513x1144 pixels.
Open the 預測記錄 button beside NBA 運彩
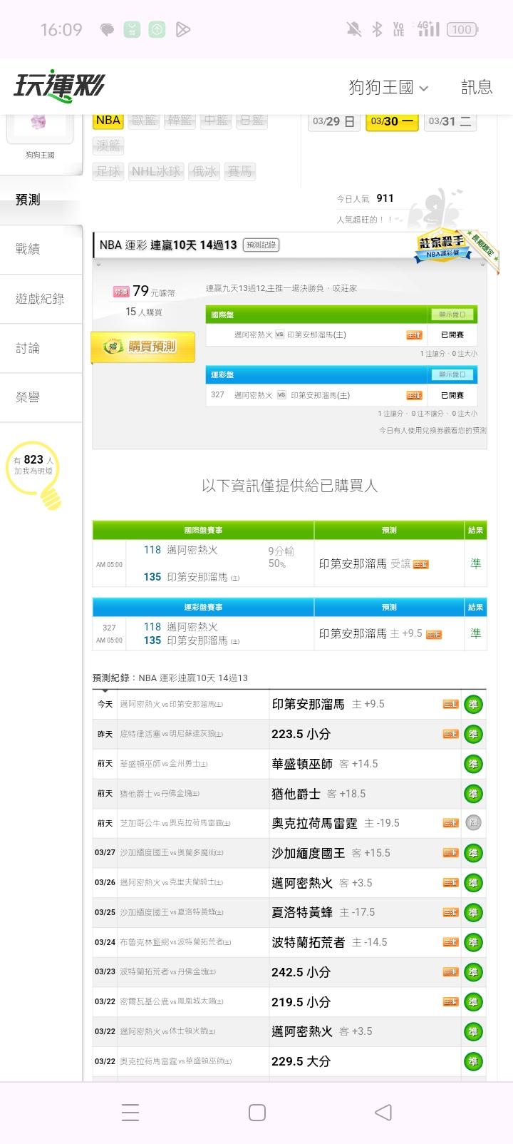[x=261, y=245]
